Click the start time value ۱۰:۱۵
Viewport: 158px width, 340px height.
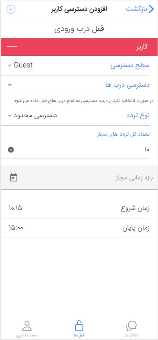point(15,208)
